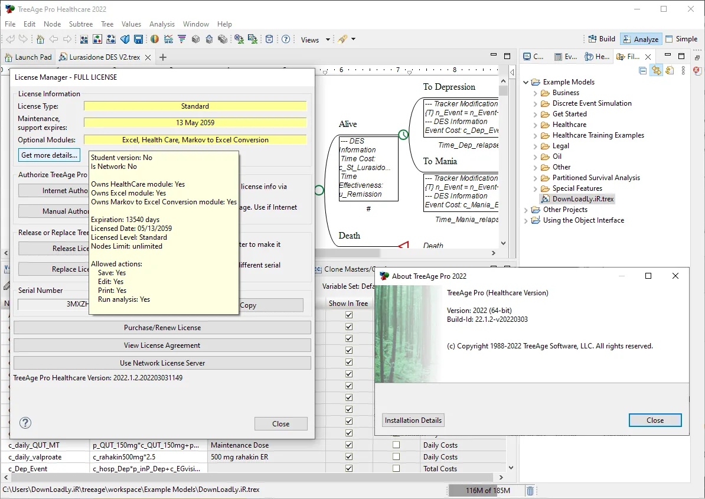The width and height of the screenshot is (705, 499).
Task: Open the Views dropdown arrow
Action: tap(328, 40)
